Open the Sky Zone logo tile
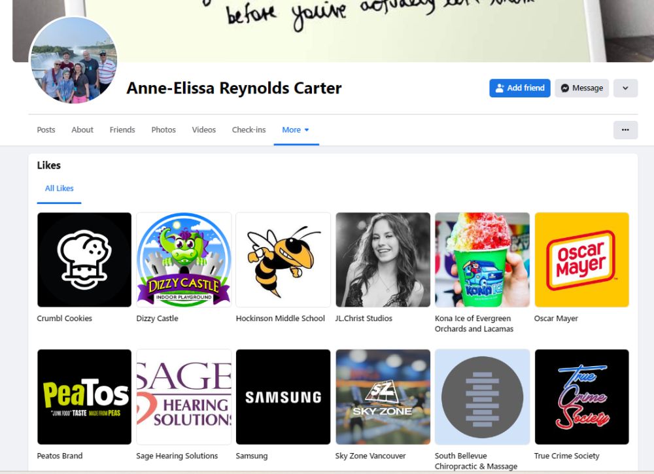 pos(383,397)
